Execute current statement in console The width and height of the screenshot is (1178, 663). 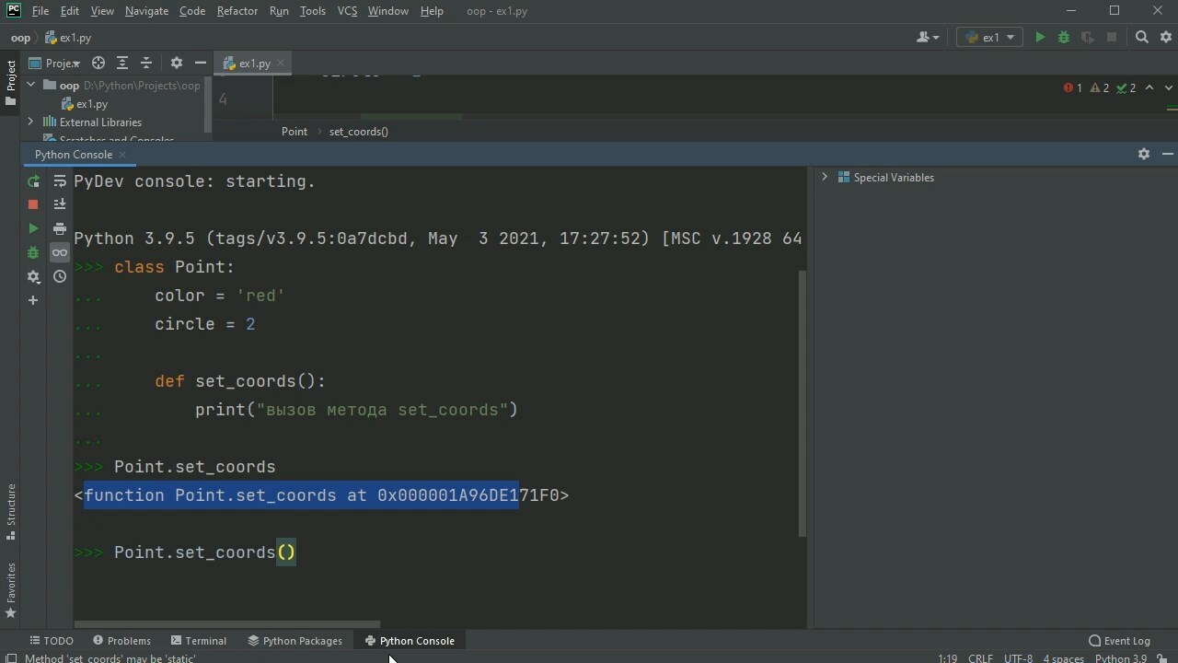click(x=33, y=228)
